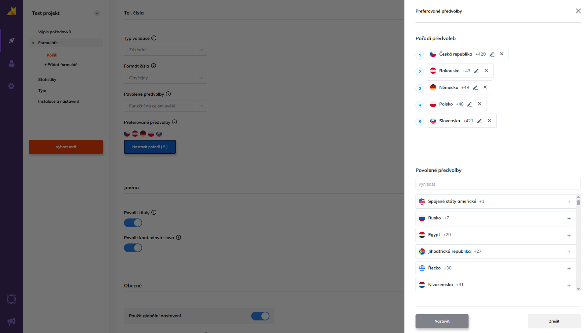Open megaphone announcements icon in sidebar
Viewport: 586px width, 333px height.
[x=11, y=321]
